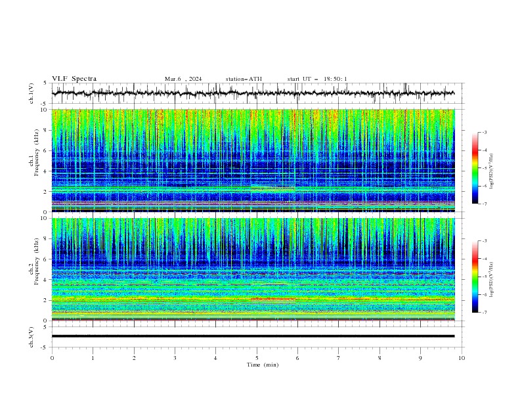Image resolution: width=520 pixels, height=402 pixels.
Task: Click the ch.2 spectrogram "10" kHz tick label
Action: point(45,218)
